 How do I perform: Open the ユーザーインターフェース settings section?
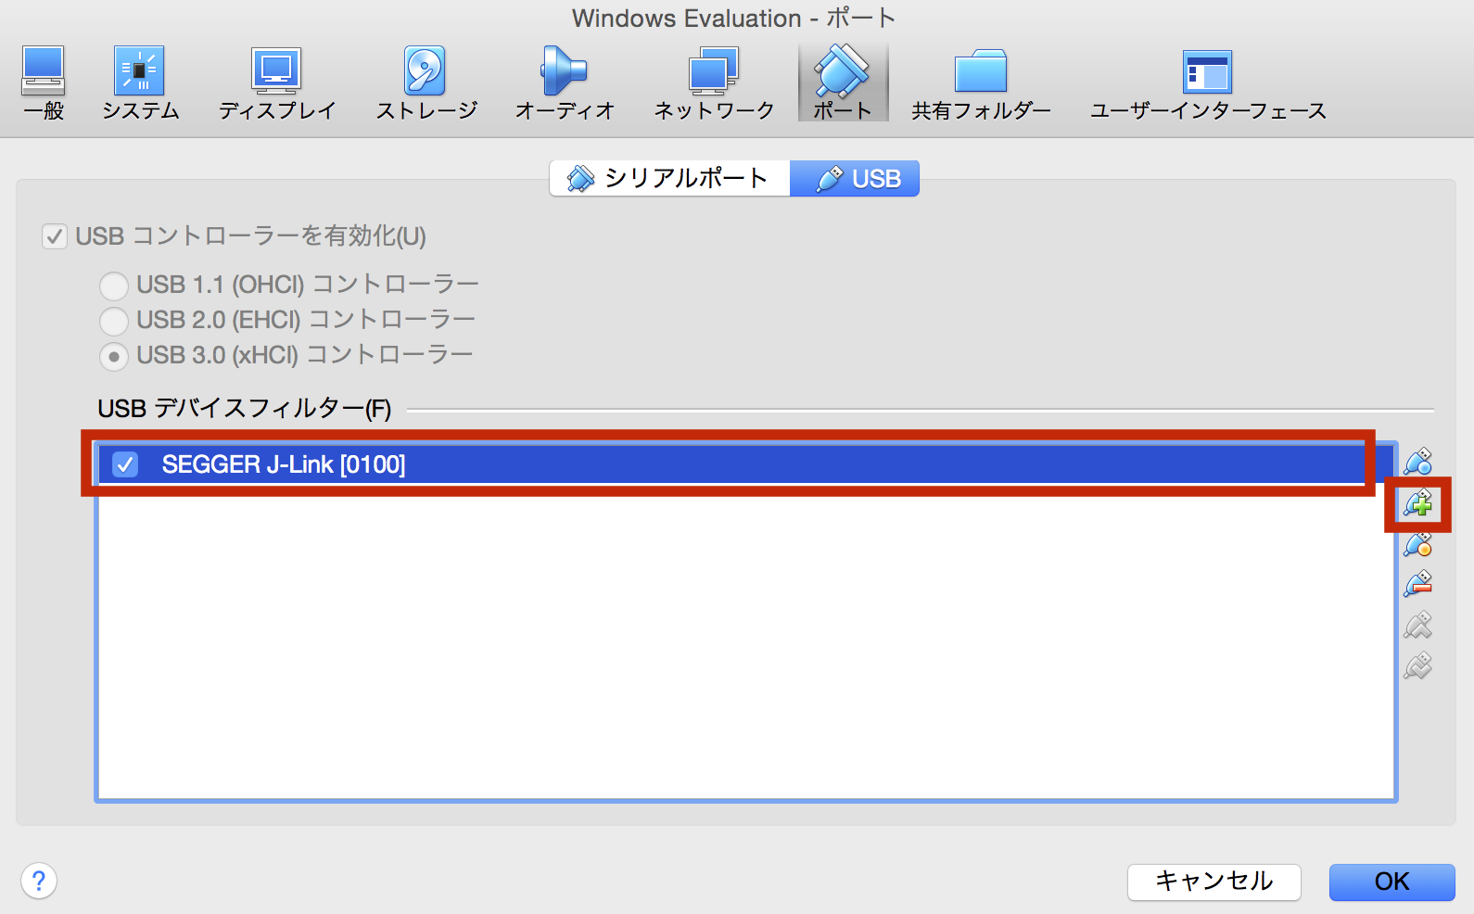pyautogui.click(x=1207, y=83)
